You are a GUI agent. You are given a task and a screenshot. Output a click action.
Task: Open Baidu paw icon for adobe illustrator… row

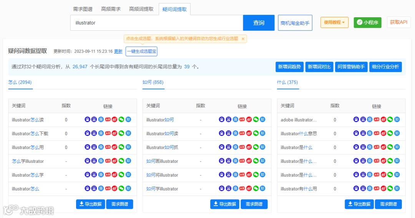[x=356, y=120]
